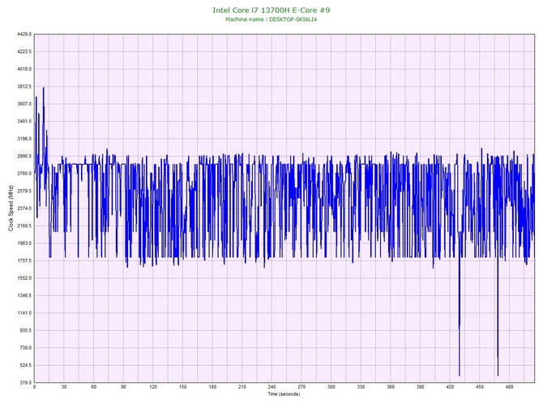
Task: Click the 1552.0 y-axis value
Action: [24, 278]
